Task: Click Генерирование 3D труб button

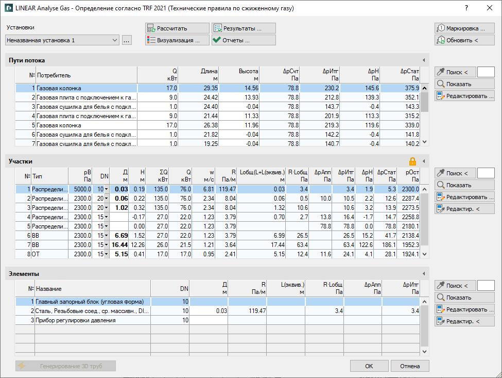Action: point(65,366)
